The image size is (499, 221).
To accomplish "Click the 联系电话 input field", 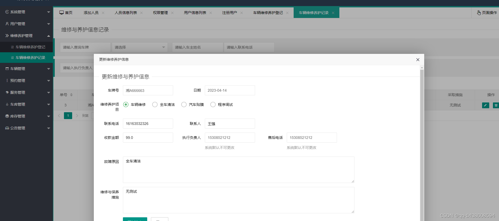I will [148, 124].
